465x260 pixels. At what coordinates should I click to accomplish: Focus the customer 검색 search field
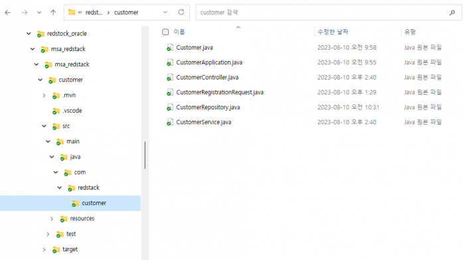[324, 13]
